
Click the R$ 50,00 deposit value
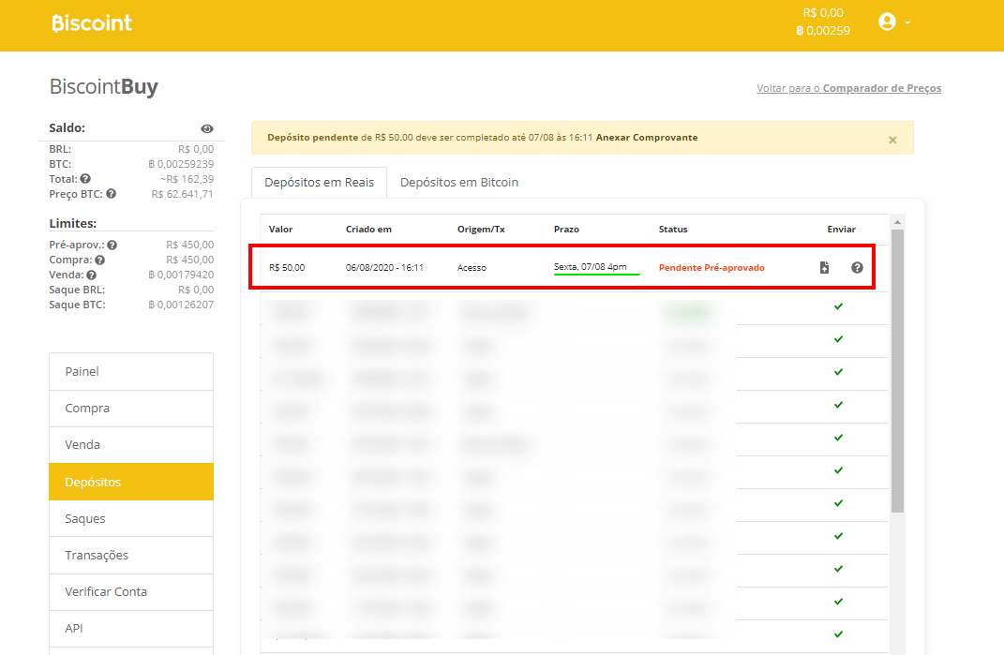pyautogui.click(x=287, y=268)
